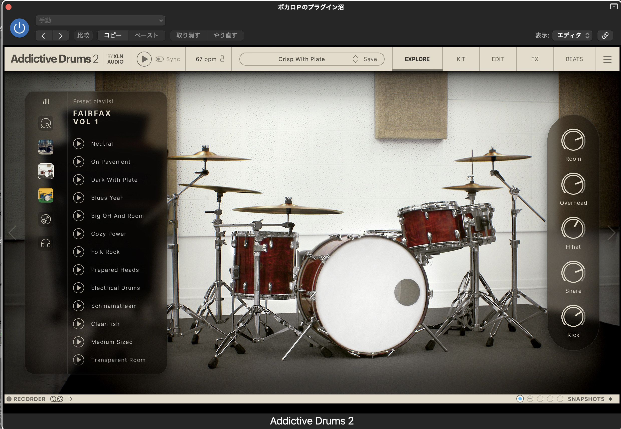Click the headphones icon in sidebar
This screenshot has height=429, width=621.
(46, 243)
